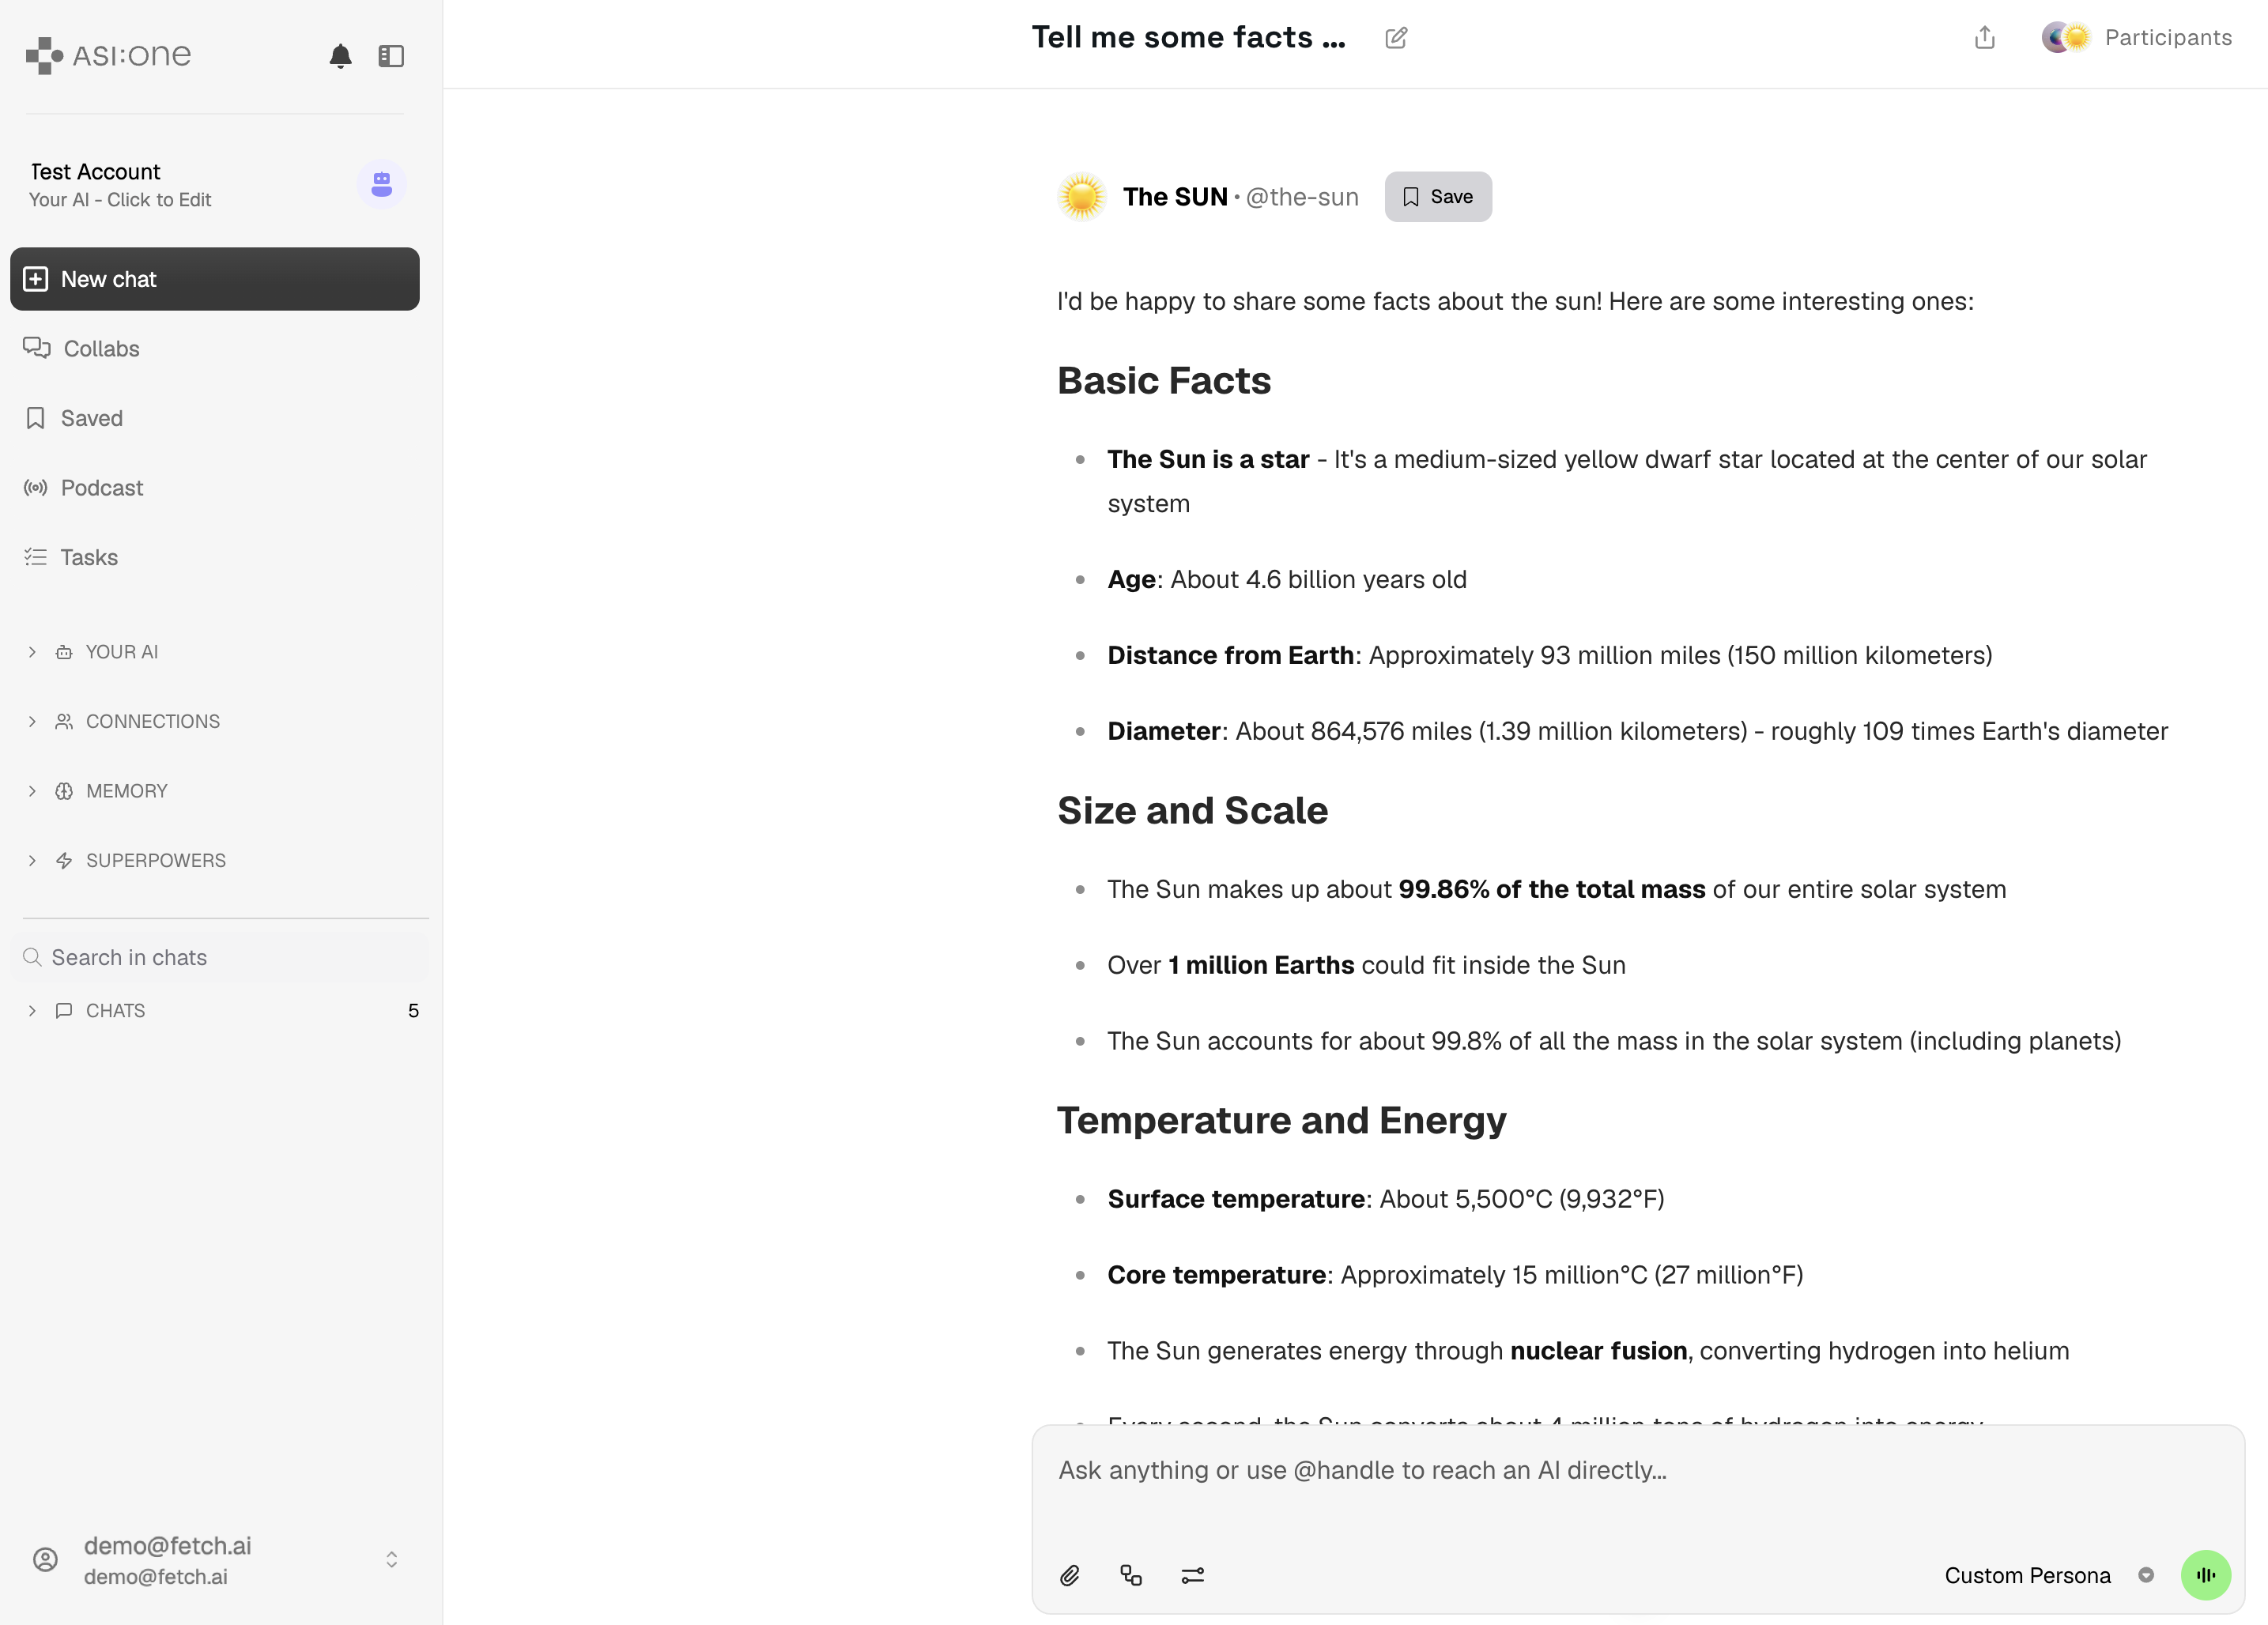Click the agent connections icon in input bar

1131,1575
